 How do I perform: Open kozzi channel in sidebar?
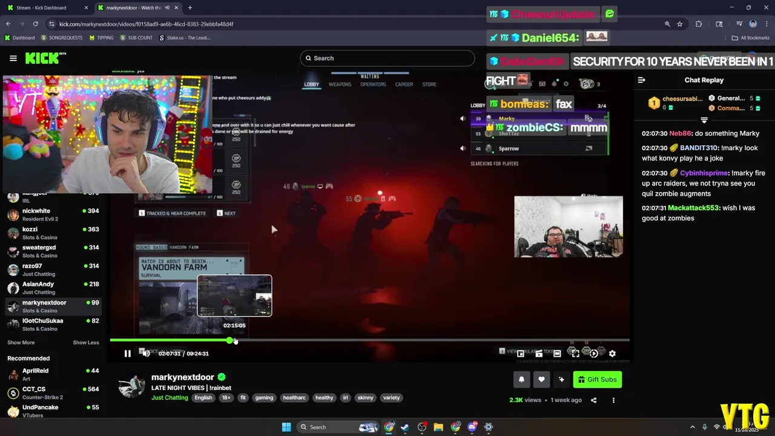[x=53, y=233]
